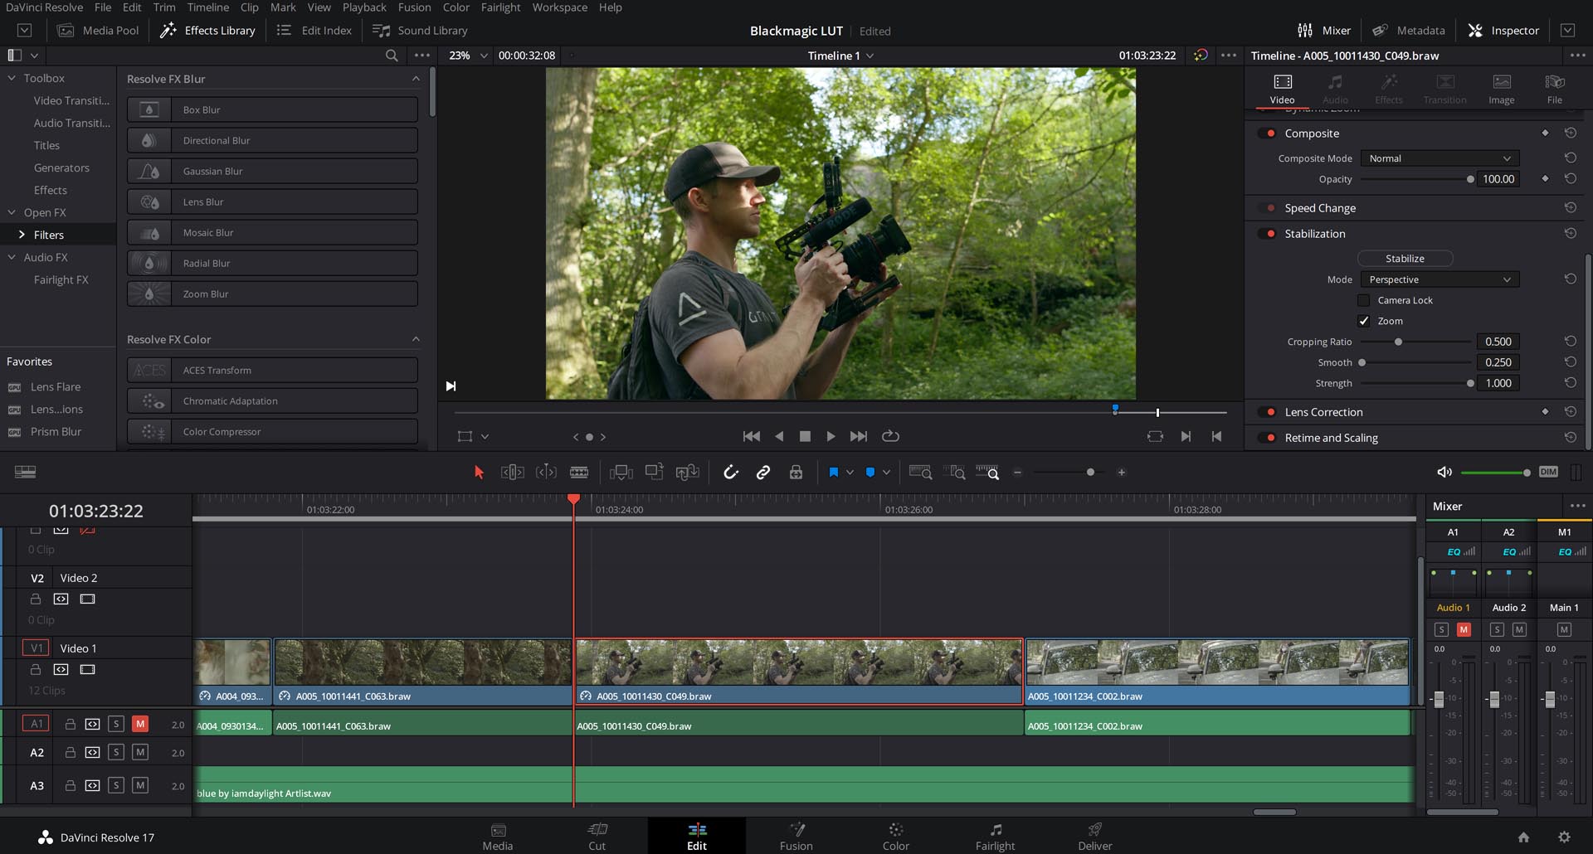Toggle loop playback button
The image size is (1593, 854).
click(890, 436)
